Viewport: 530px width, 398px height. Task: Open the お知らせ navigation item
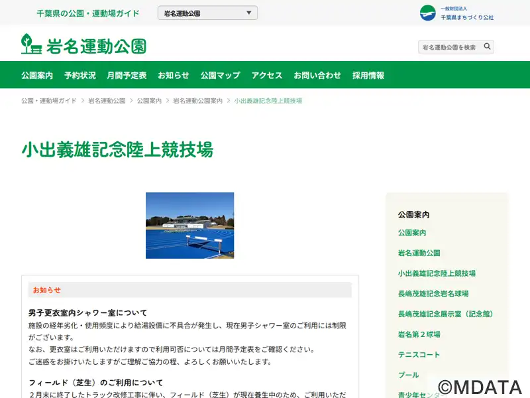(174, 76)
